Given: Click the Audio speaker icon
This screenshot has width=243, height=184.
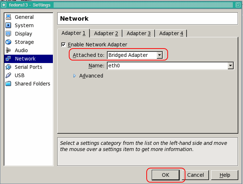Looking at the screenshot, I should pos(8,50).
